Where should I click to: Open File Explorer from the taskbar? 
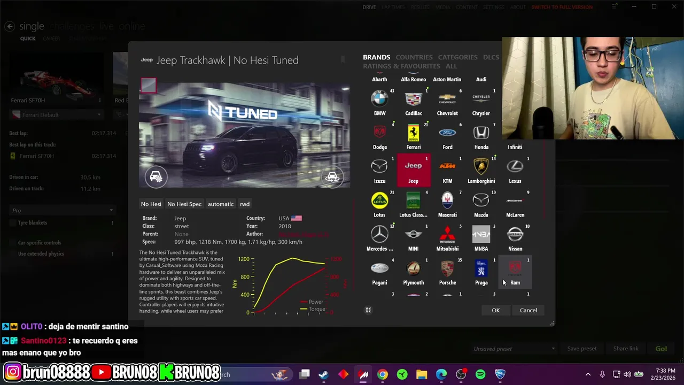(422, 374)
